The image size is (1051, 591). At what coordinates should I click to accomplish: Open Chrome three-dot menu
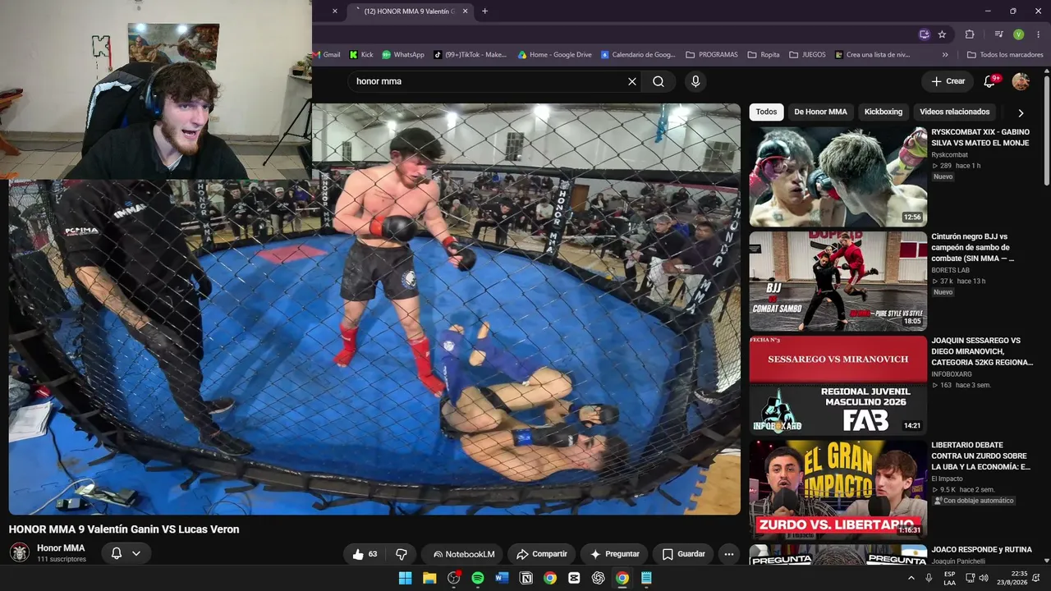[x=1038, y=34]
